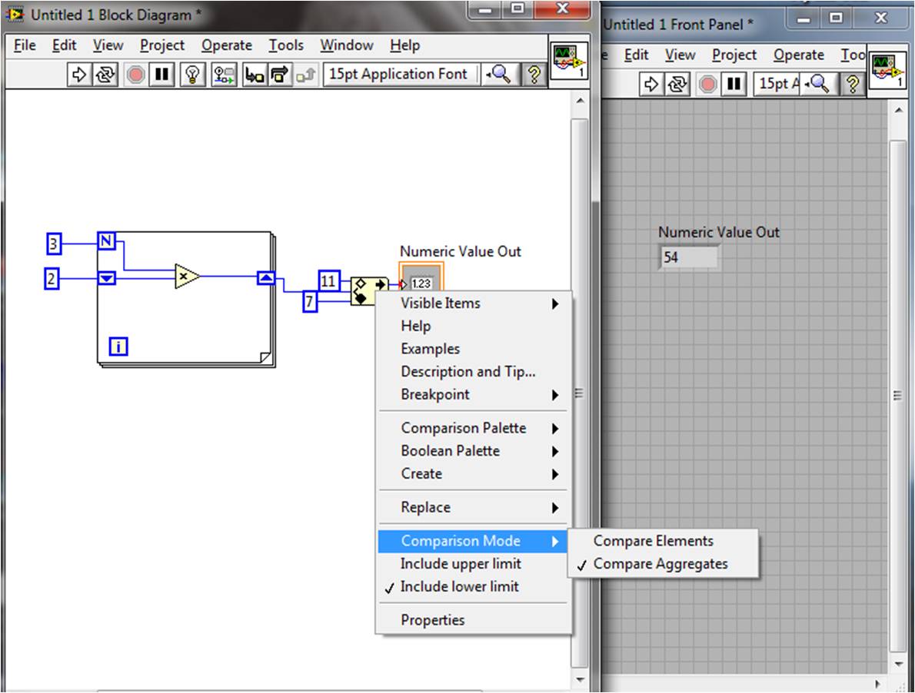Open the Tools menu in Block Diagram
The width and height of the screenshot is (915, 693).
pyautogui.click(x=285, y=45)
